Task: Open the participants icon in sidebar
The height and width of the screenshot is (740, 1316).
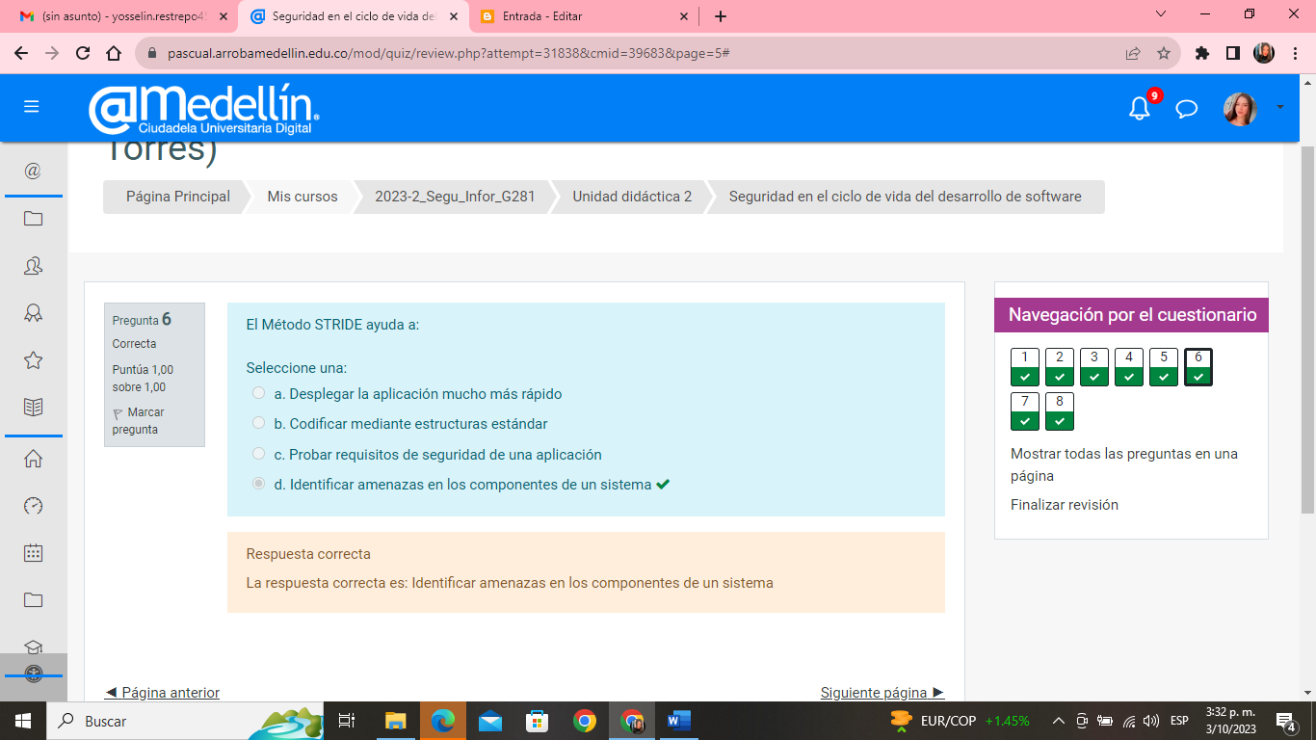Action: pyautogui.click(x=33, y=266)
